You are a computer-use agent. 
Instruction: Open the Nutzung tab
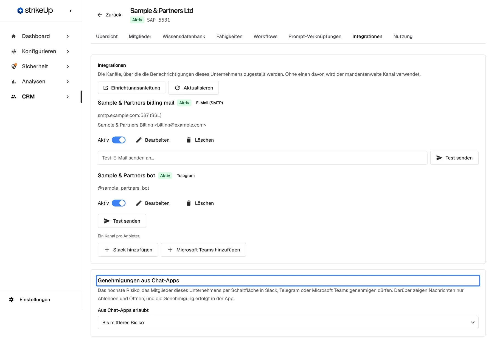tap(403, 37)
